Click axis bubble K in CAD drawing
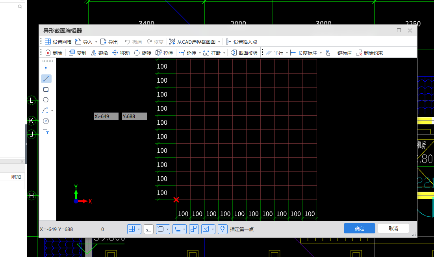The width and height of the screenshot is (434, 257). click(31, 120)
